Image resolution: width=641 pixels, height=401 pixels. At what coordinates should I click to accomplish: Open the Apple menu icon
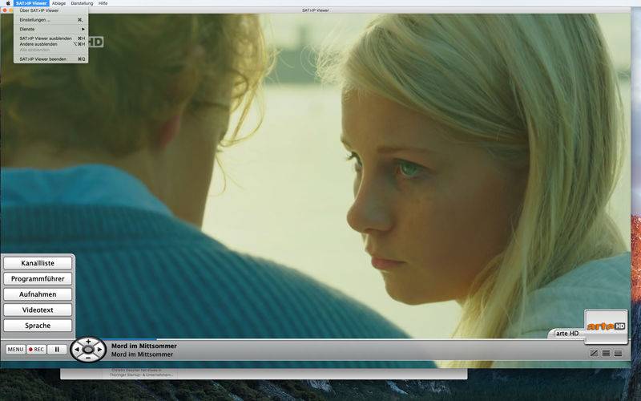coord(7,3)
